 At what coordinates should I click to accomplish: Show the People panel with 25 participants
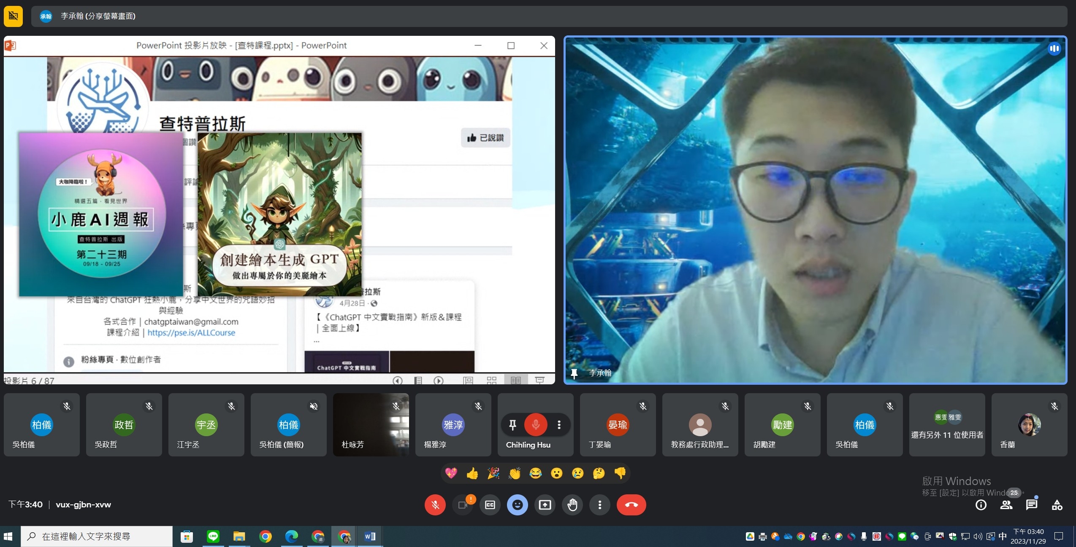coord(1006,504)
